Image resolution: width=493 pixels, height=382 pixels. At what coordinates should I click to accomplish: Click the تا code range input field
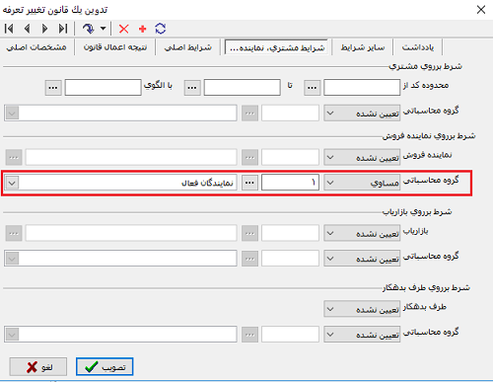point(243,88)
